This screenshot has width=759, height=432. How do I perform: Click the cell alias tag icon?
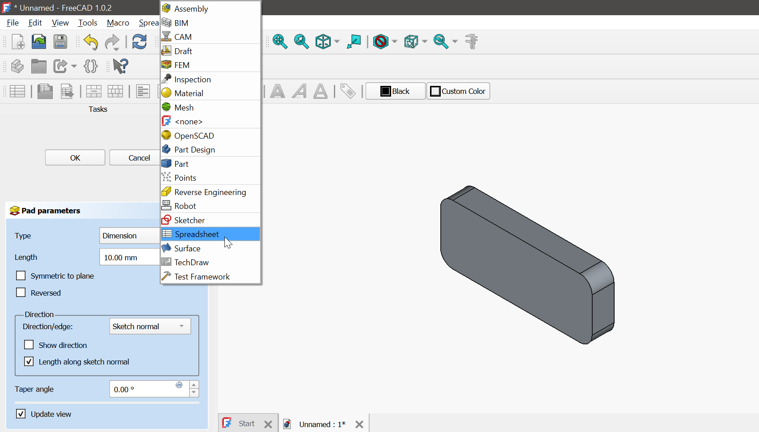pyautogui.click(x=348, y=91)
